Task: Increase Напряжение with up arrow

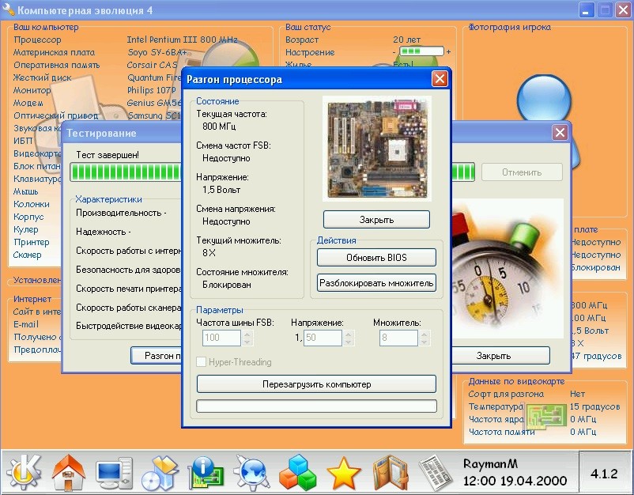Action: click(349, 334)
